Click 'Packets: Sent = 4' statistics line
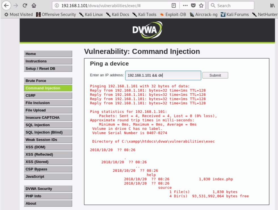This screenshot has height=210, width=278. pyautogui.click(x=158, y=116)
